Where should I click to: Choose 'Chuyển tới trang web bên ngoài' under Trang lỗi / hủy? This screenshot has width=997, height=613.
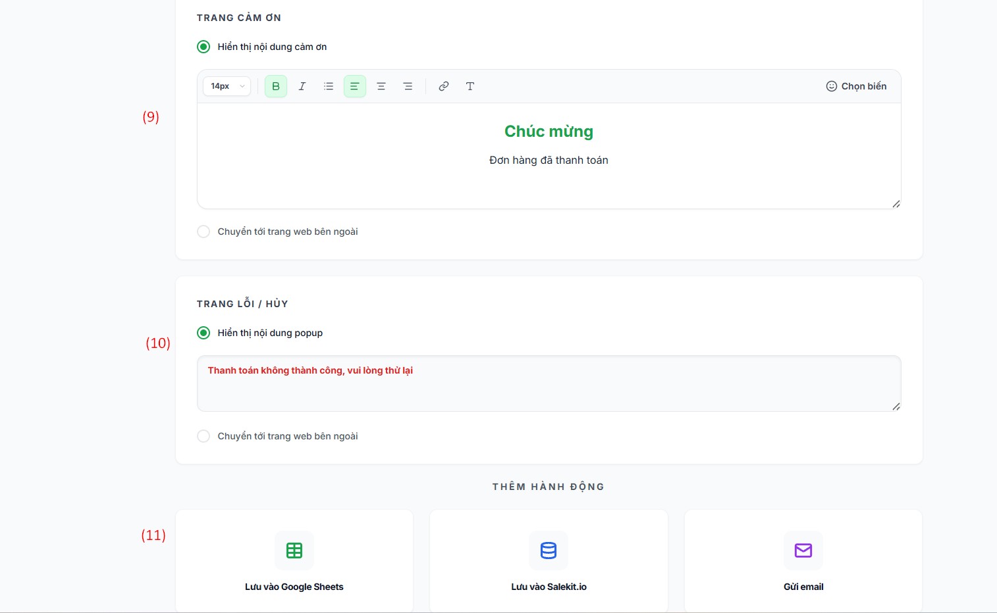pyautogui.click(x=204, y=436)
